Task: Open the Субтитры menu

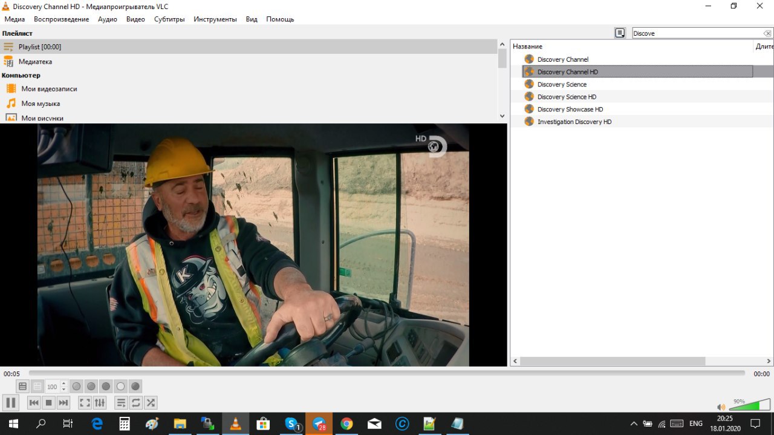Action: 169,19
